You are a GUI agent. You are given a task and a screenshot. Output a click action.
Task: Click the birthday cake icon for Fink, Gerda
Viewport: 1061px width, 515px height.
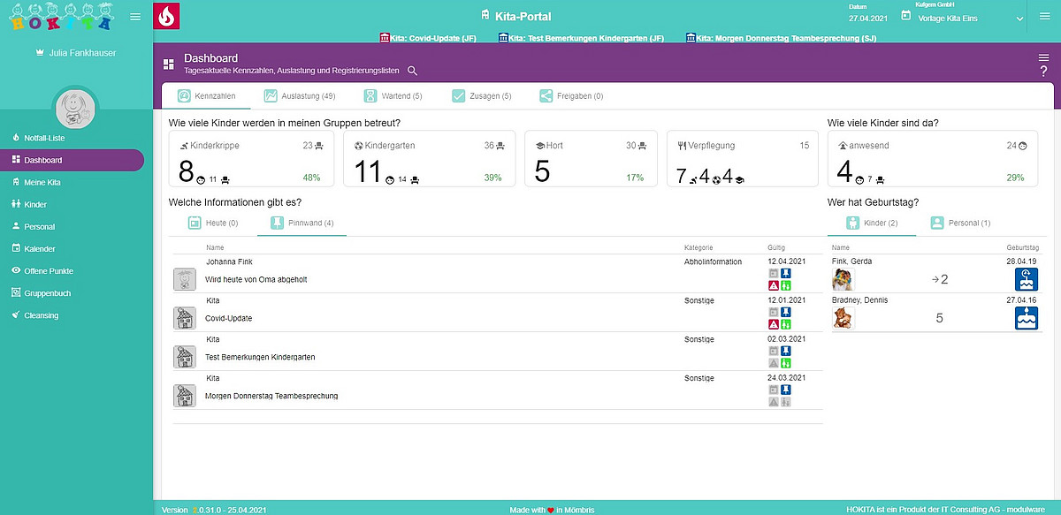pyautogui.click(x=1026, y=280)
